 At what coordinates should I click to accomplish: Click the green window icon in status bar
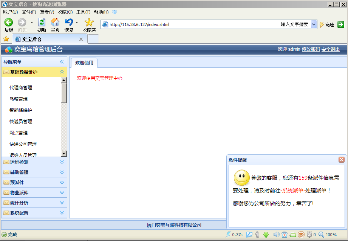point(293,235)
